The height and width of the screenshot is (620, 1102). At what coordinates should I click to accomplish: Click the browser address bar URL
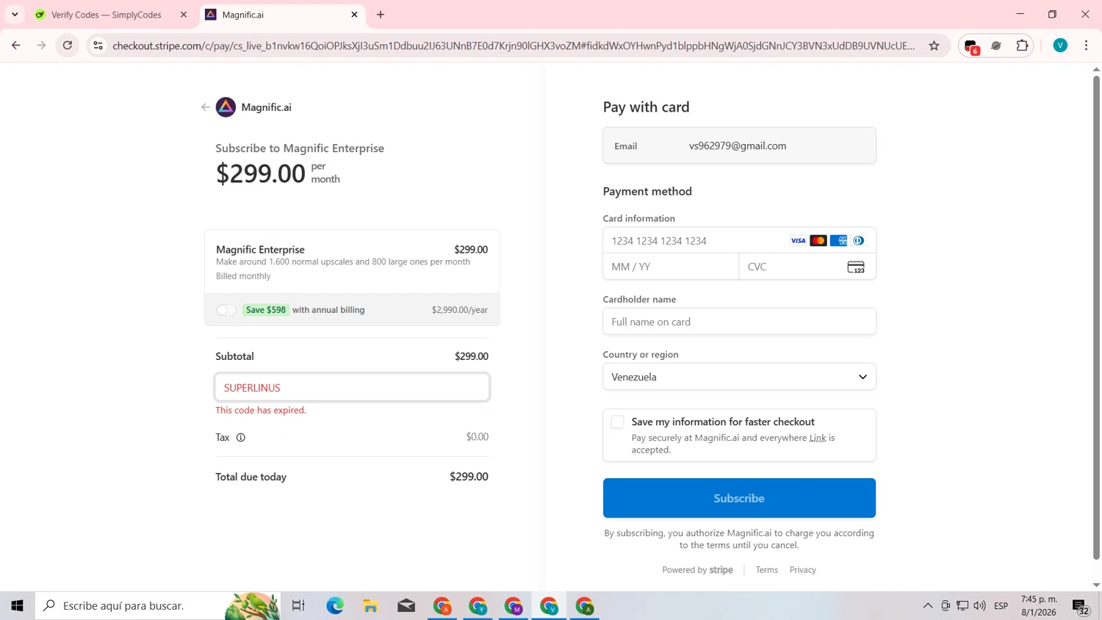click(x=514, y=46)
